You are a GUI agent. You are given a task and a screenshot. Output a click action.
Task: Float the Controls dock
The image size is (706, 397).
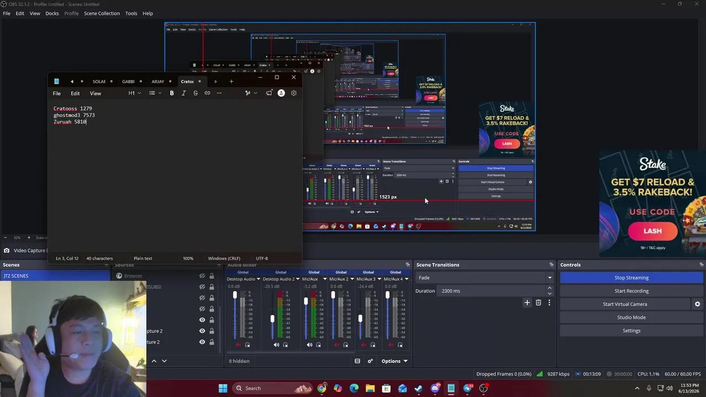coord(701,265)
